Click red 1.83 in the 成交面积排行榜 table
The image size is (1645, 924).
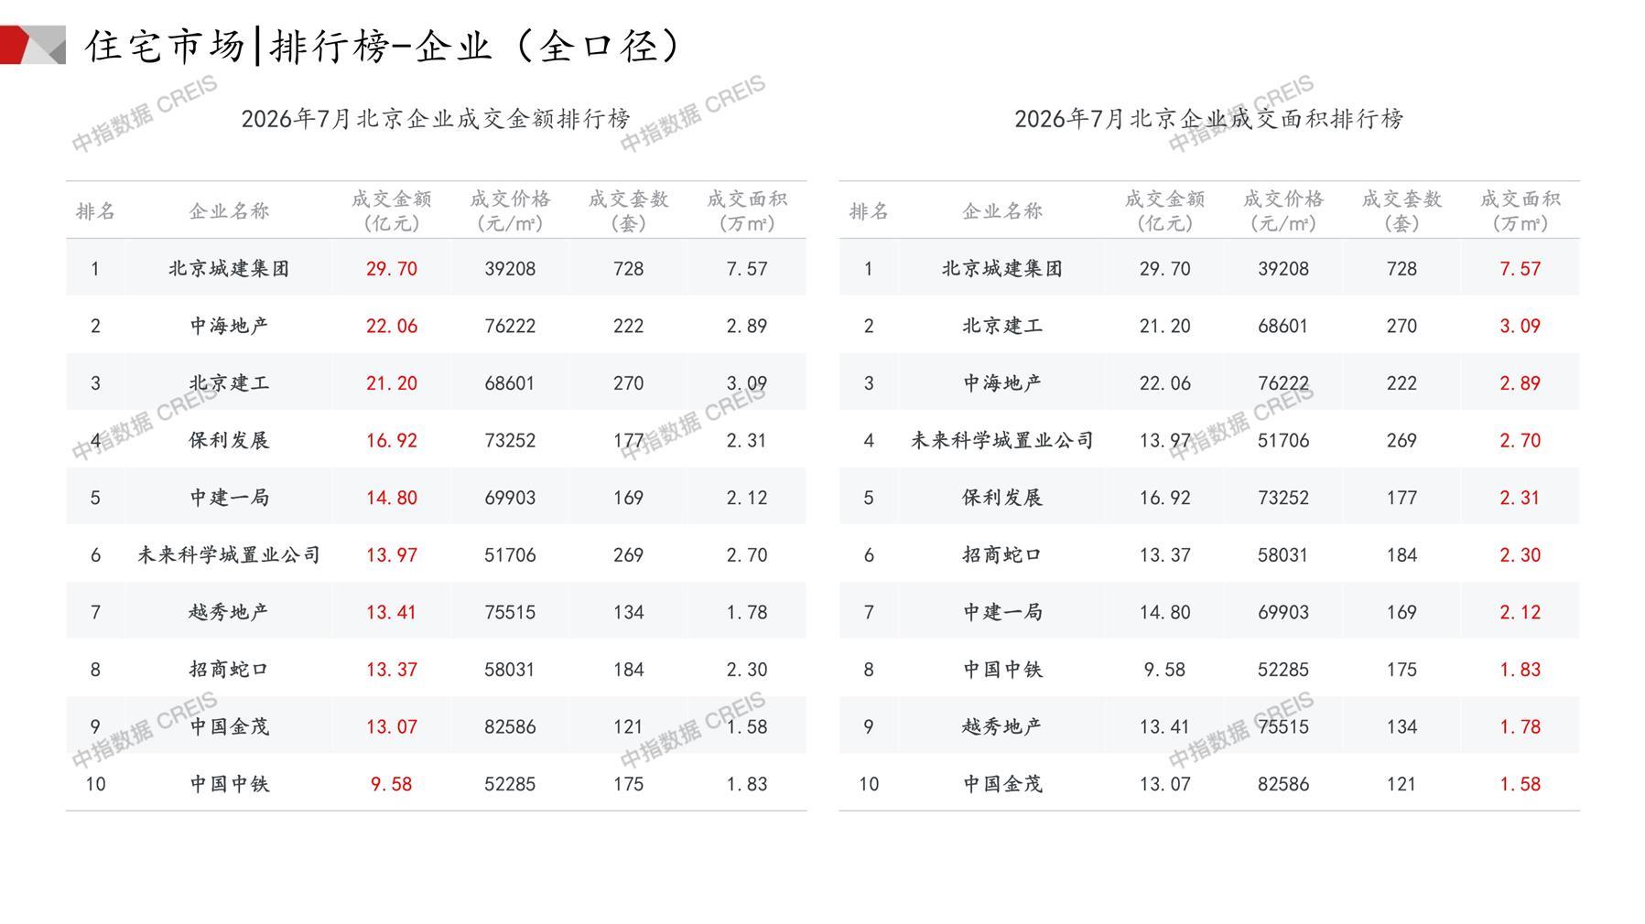[1521, 669]
